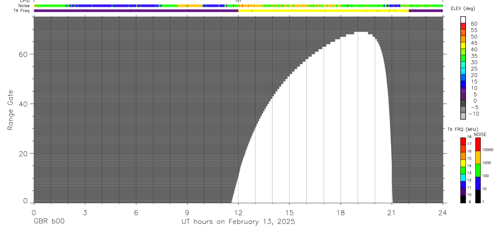Select the yellow 14–15 MHz TX FRQ swatch
498x230 pixels.
(463, 163)
